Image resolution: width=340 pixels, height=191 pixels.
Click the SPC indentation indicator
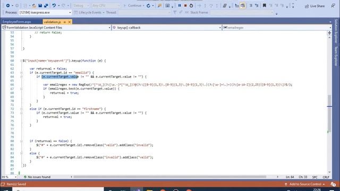coord(315,177)
